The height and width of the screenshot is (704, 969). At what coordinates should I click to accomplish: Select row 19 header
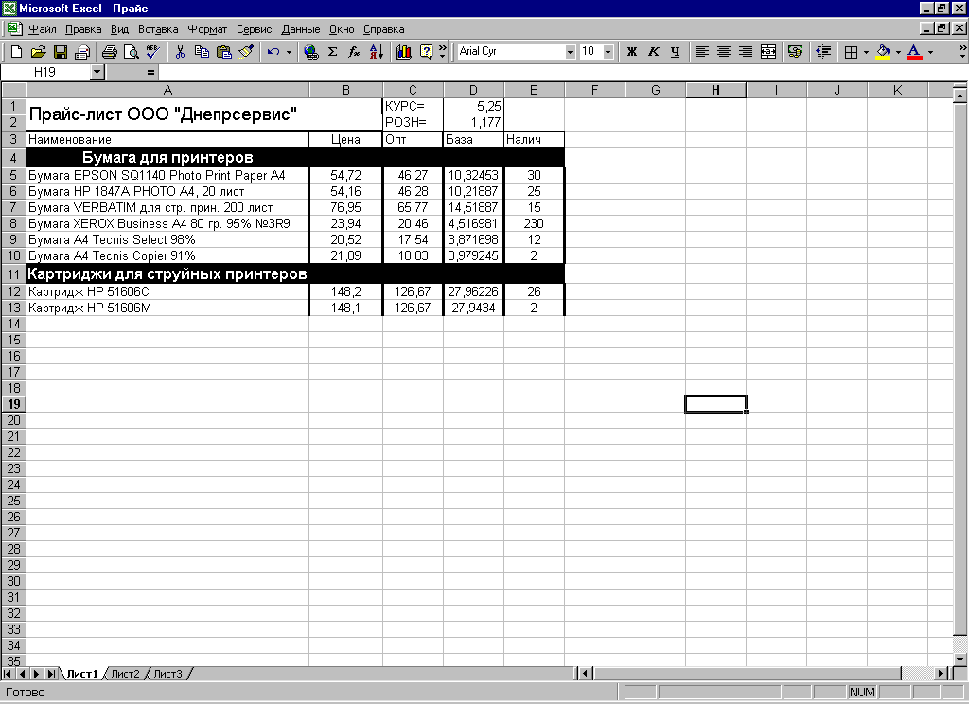(13, 404)
